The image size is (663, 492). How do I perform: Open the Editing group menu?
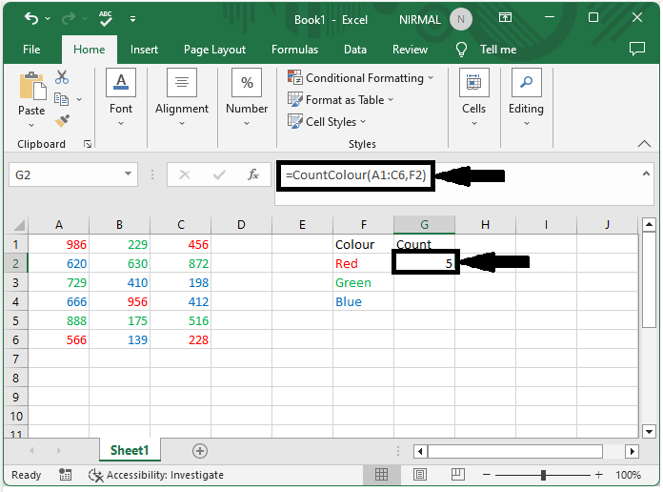526,97
